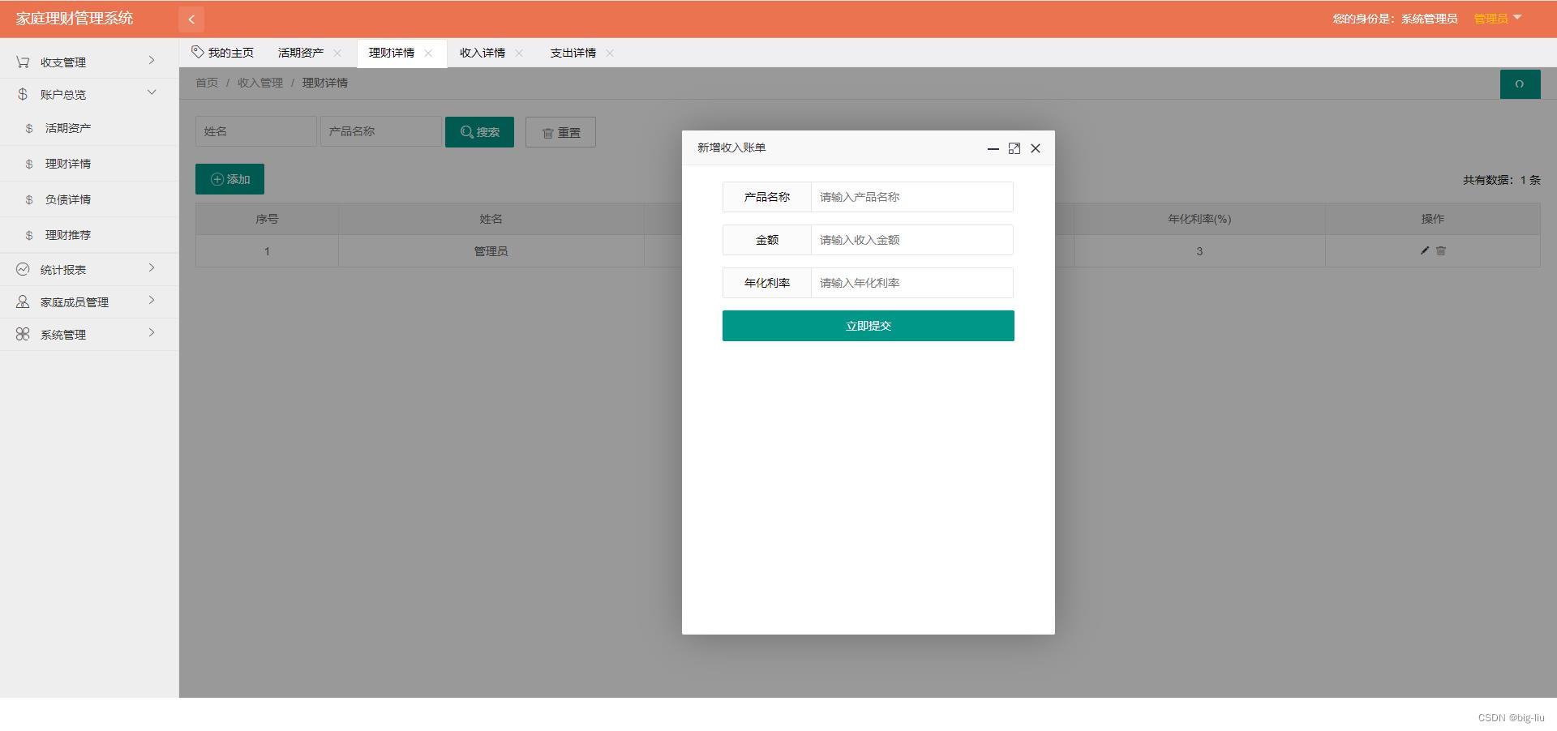Screen dimensions: 1557x731
Task: Expand the 系统管理 menu chevron
Action: coord(152,333)
